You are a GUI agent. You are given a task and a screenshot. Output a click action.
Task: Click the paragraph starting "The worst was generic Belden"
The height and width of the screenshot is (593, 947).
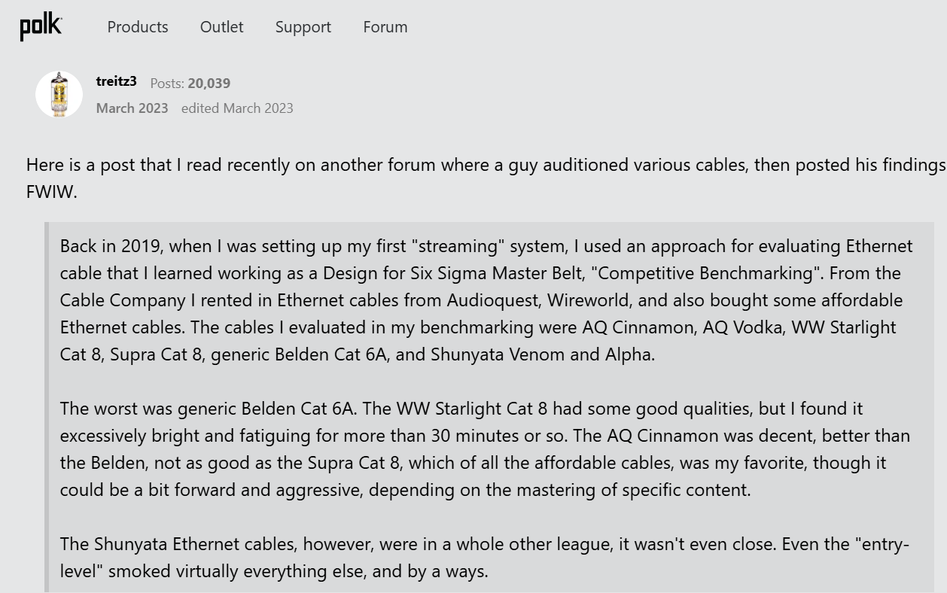482,449
